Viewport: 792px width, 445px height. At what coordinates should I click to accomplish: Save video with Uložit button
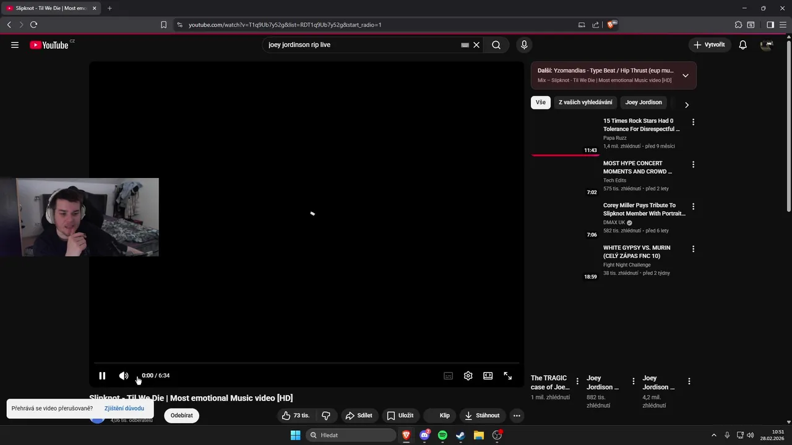(400, 415)
